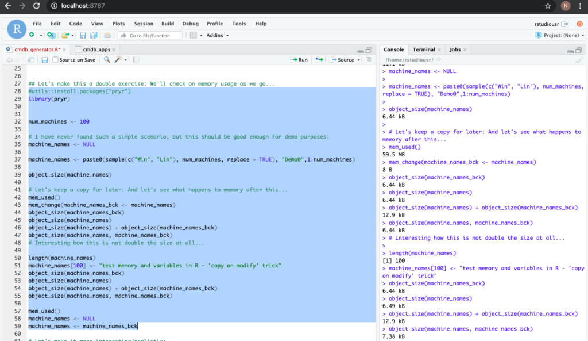Screen dimensions: 588x341
Task: Enable the Source on Save checkbox
Action: click(x=56, y=60)
